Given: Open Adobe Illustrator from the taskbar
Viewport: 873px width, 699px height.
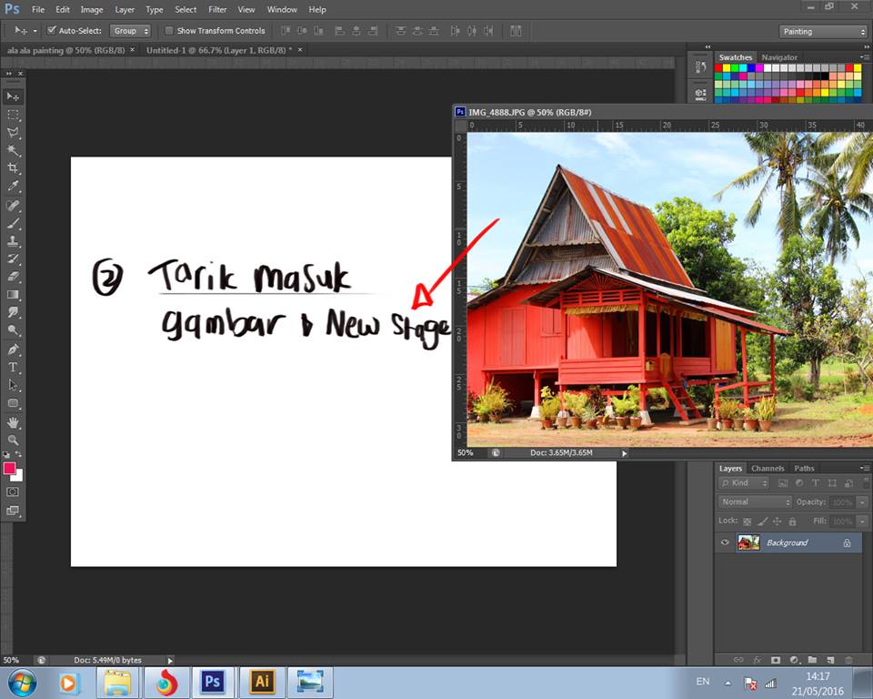Looking at the screenshot, I should point(262,682).
